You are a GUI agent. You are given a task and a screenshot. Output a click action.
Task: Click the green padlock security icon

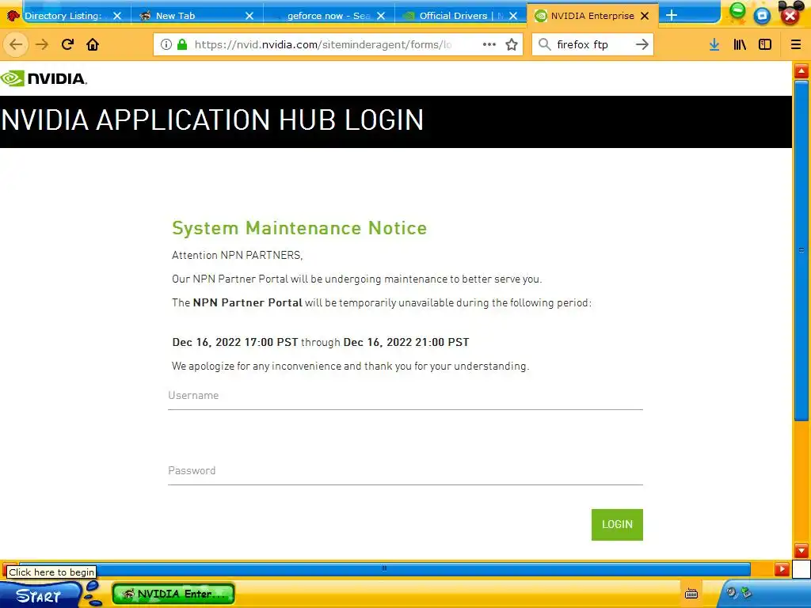[182, 44]
